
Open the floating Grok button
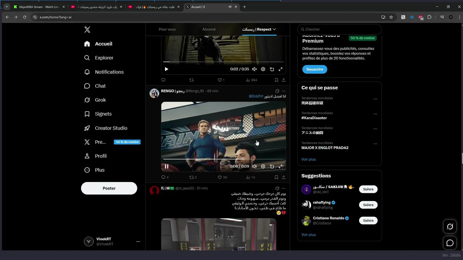pyautogui.click(x=450, y=227)
